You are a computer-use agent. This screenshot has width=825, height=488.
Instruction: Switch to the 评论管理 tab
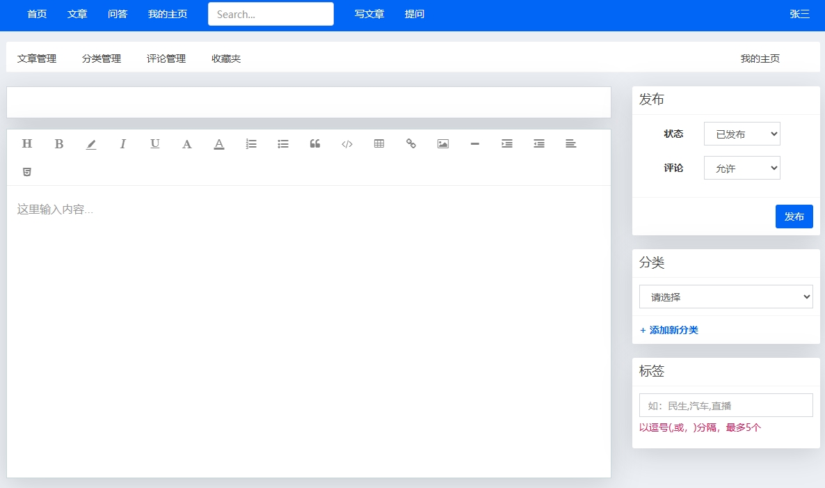[x=166, y=58]
